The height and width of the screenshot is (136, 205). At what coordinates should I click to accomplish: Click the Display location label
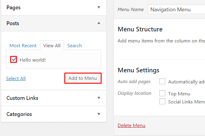click(134, 93)
